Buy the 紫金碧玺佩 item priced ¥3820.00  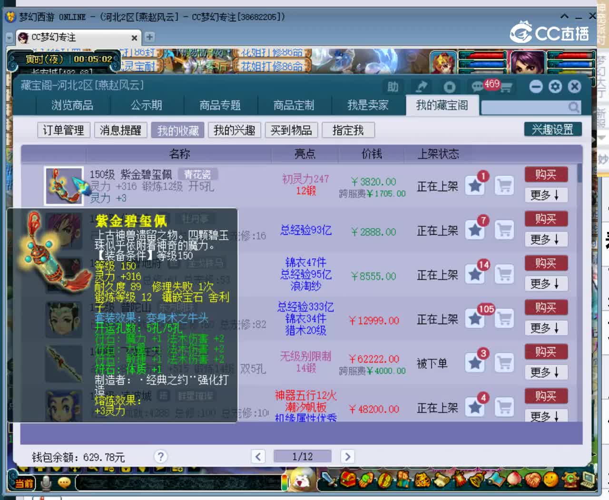click(546, 174)
